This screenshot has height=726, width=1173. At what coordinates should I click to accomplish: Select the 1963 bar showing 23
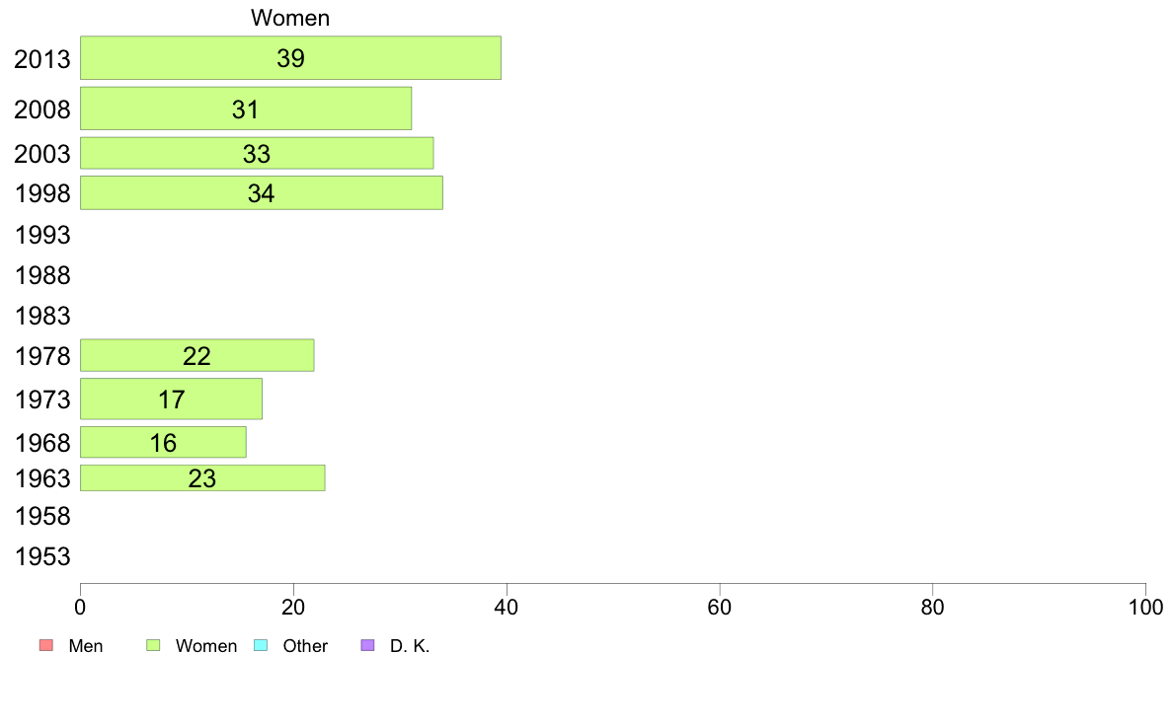(202, 477)
